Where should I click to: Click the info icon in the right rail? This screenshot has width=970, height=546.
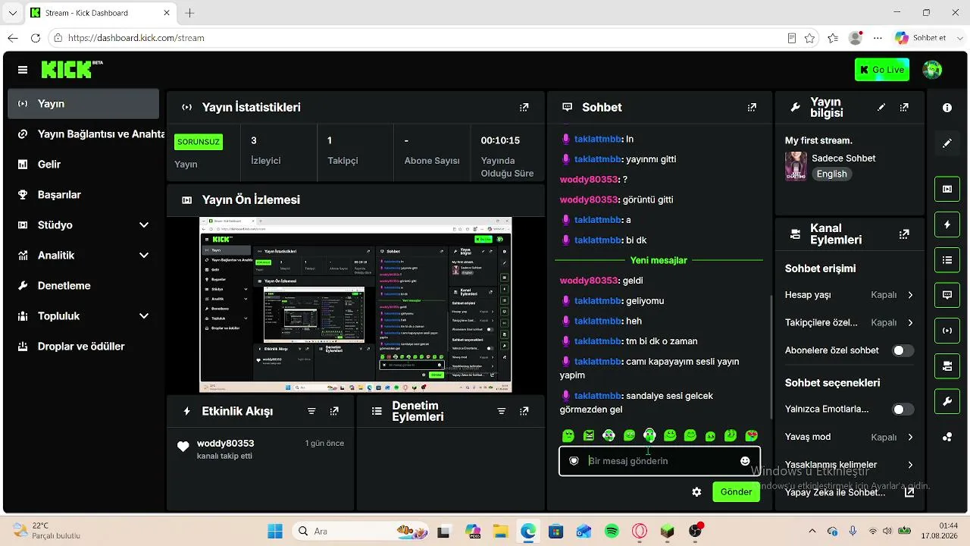click(x=947, y=108)
